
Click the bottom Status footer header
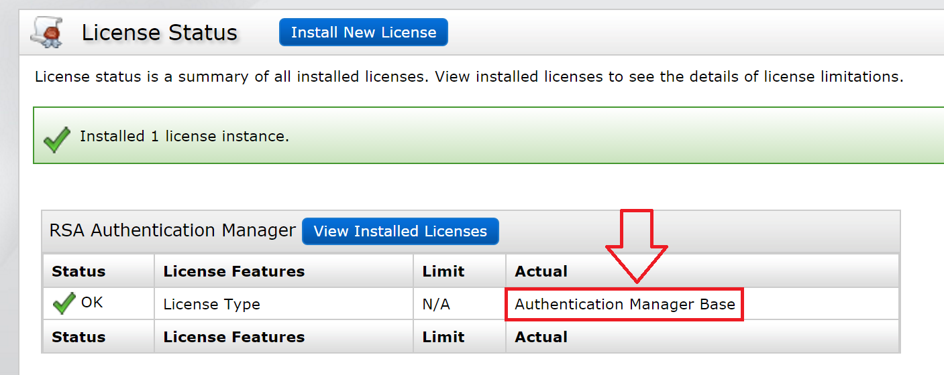click(78, 337)
